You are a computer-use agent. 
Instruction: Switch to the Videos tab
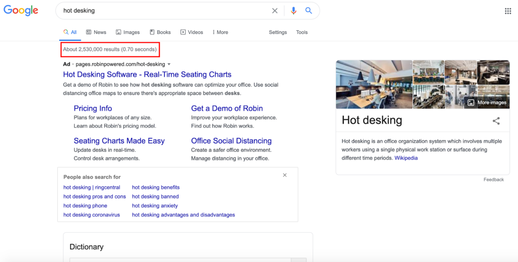tap(192, 32)
